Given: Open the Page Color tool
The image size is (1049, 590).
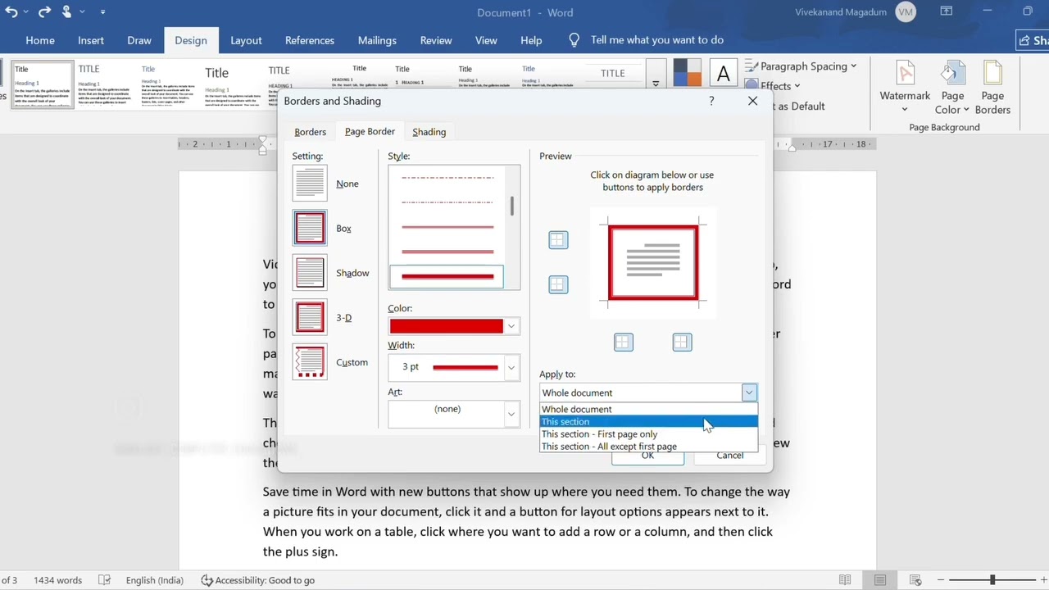Looking at the screenshot, I should tap(952, 88).
